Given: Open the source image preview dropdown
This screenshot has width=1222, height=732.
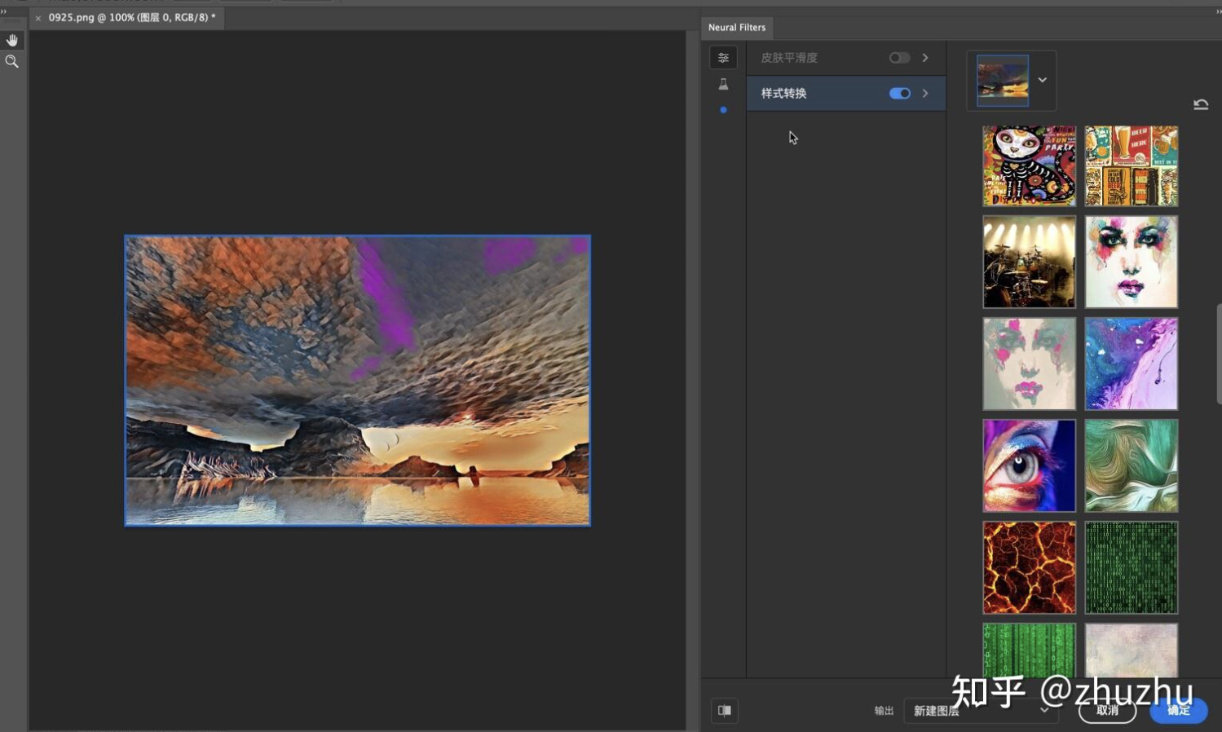Looking at the screenshot, I should pyautogui.click(x=1042, y=80).
